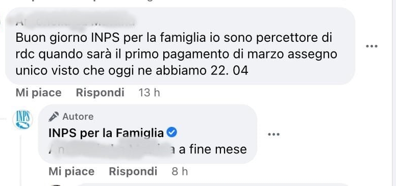Click the INPS profile avatar

pyautogui.click(x=22, y=120)
